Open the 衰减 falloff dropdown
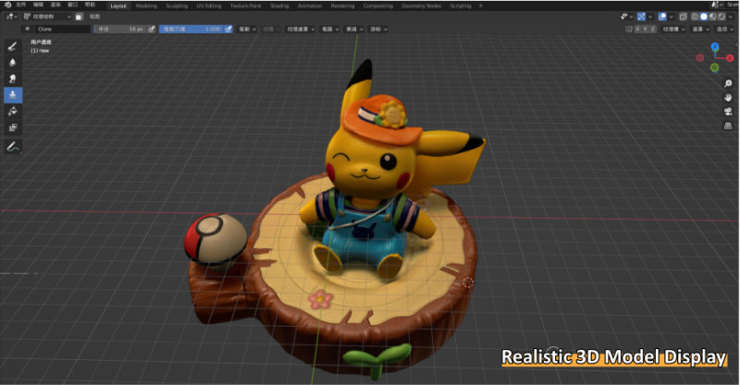This screenshot has width=740, height=385. coord(354,30)
